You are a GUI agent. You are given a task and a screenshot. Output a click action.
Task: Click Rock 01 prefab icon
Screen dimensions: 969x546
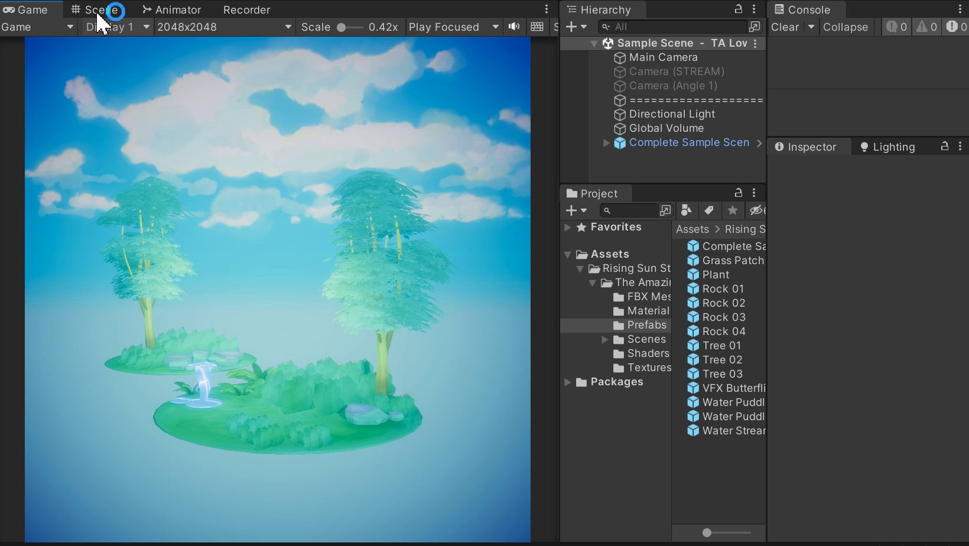pos(693,289)
